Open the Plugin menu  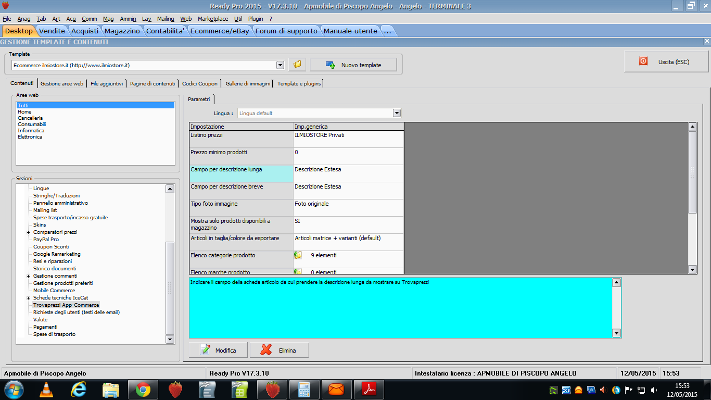click(256, 19)
